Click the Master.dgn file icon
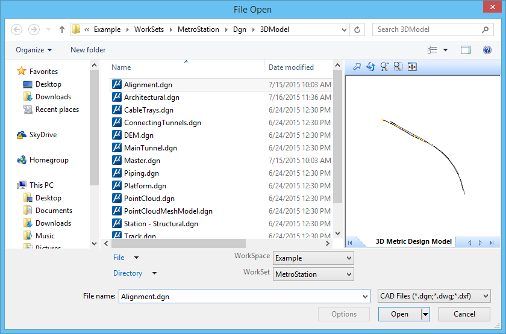 116,160
